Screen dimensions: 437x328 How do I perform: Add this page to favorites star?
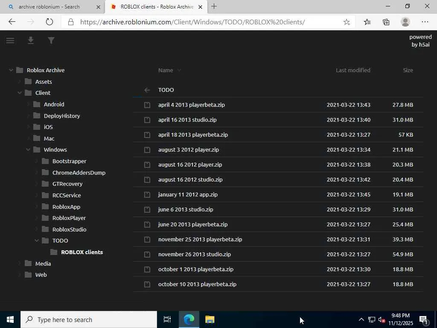coord(347,22)
